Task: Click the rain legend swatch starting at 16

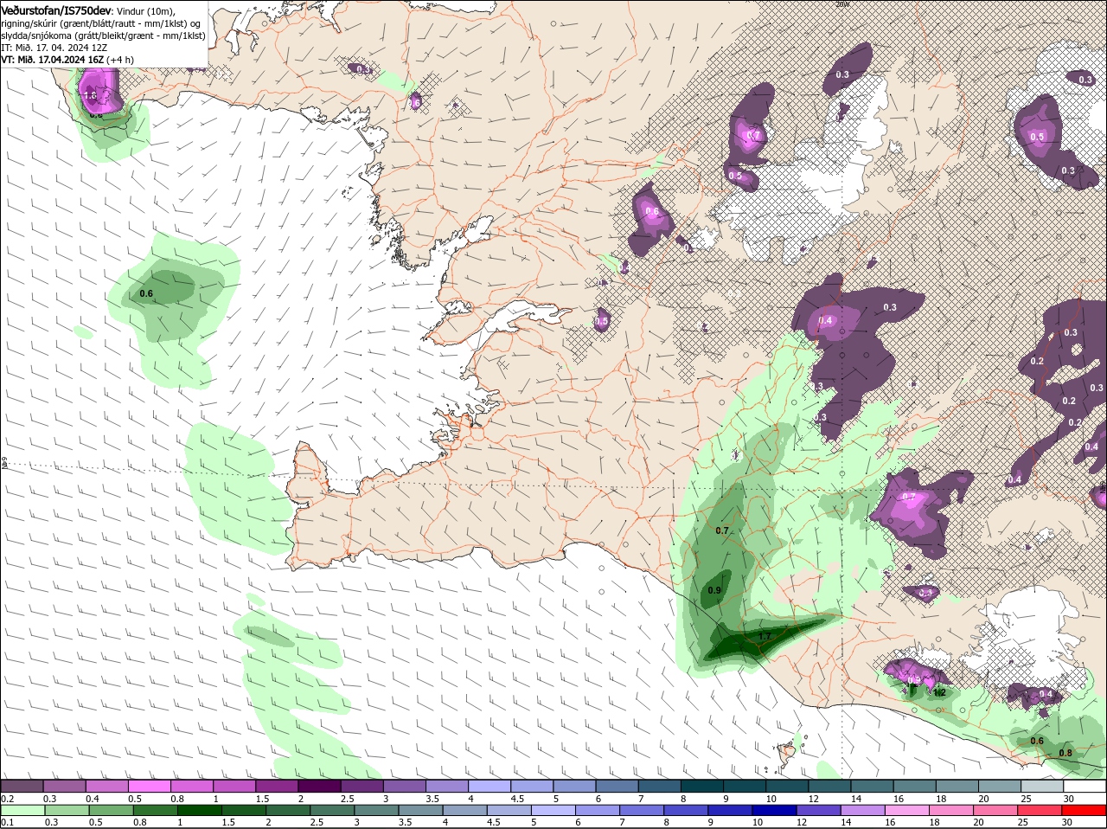Action: click(905, 810)
